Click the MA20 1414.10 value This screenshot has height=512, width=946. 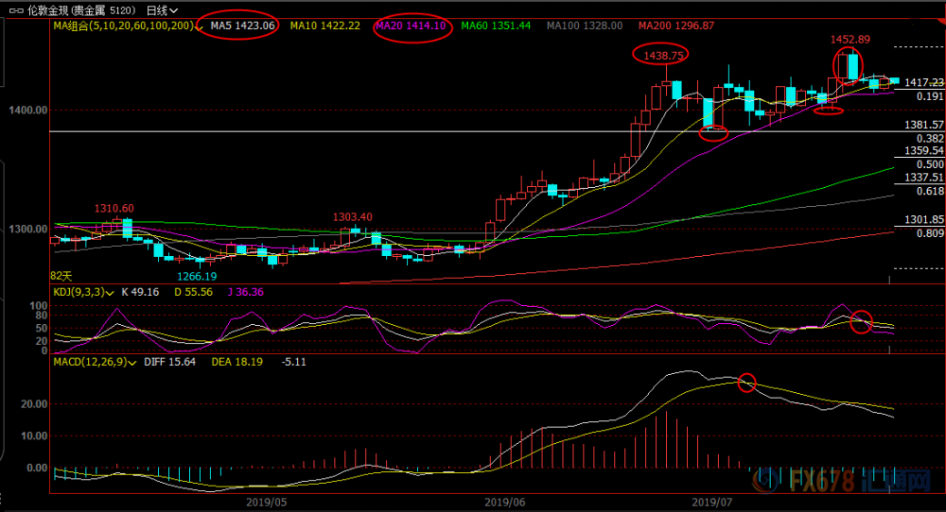tap(411, 26)
